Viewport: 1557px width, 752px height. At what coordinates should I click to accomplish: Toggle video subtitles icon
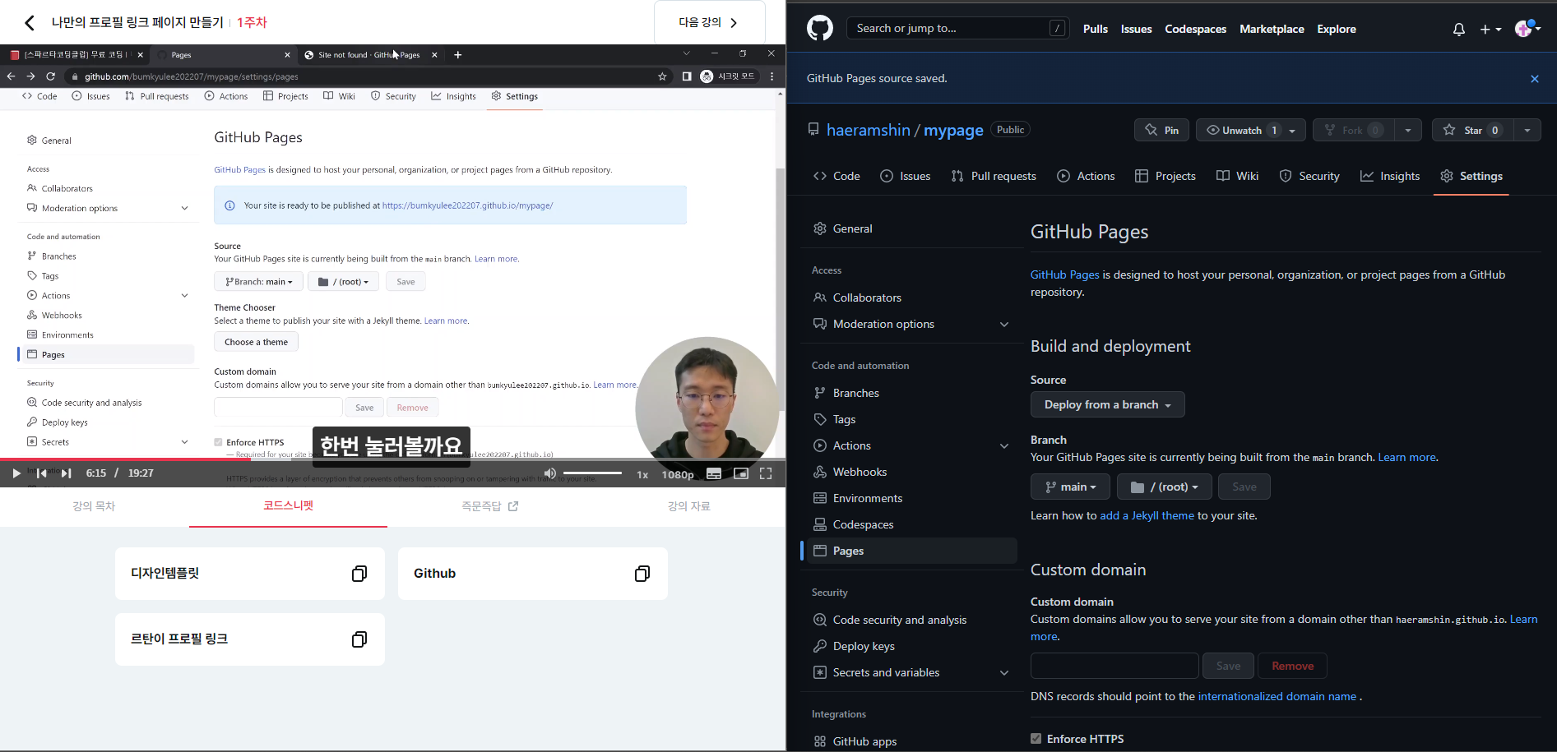(x=714, y=473)
